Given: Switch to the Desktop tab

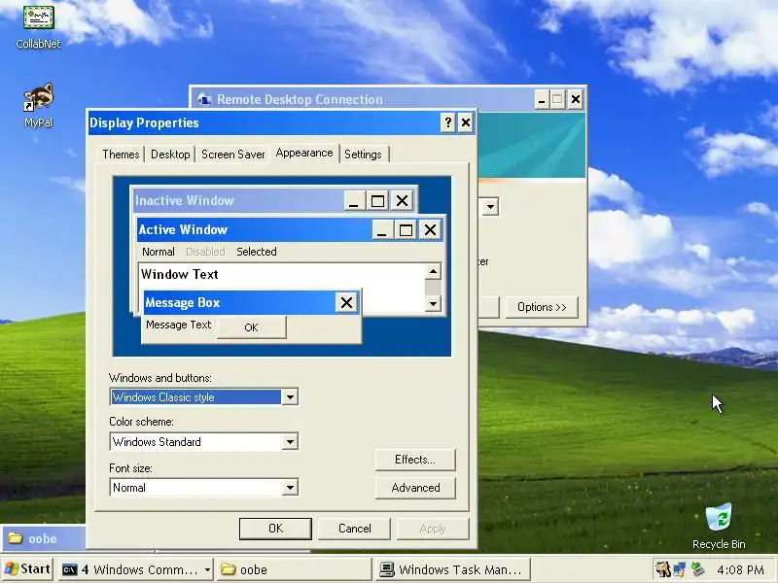Looking at the screenshot, I should [170, 154].
